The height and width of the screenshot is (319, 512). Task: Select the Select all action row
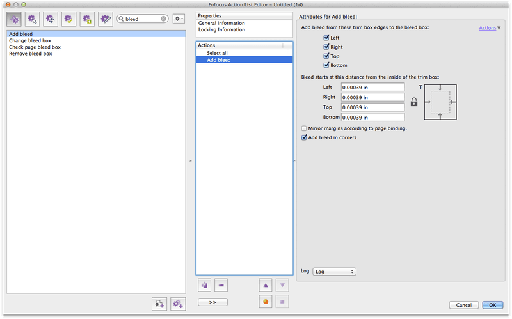pyautogui.click(x=244, y=53)
